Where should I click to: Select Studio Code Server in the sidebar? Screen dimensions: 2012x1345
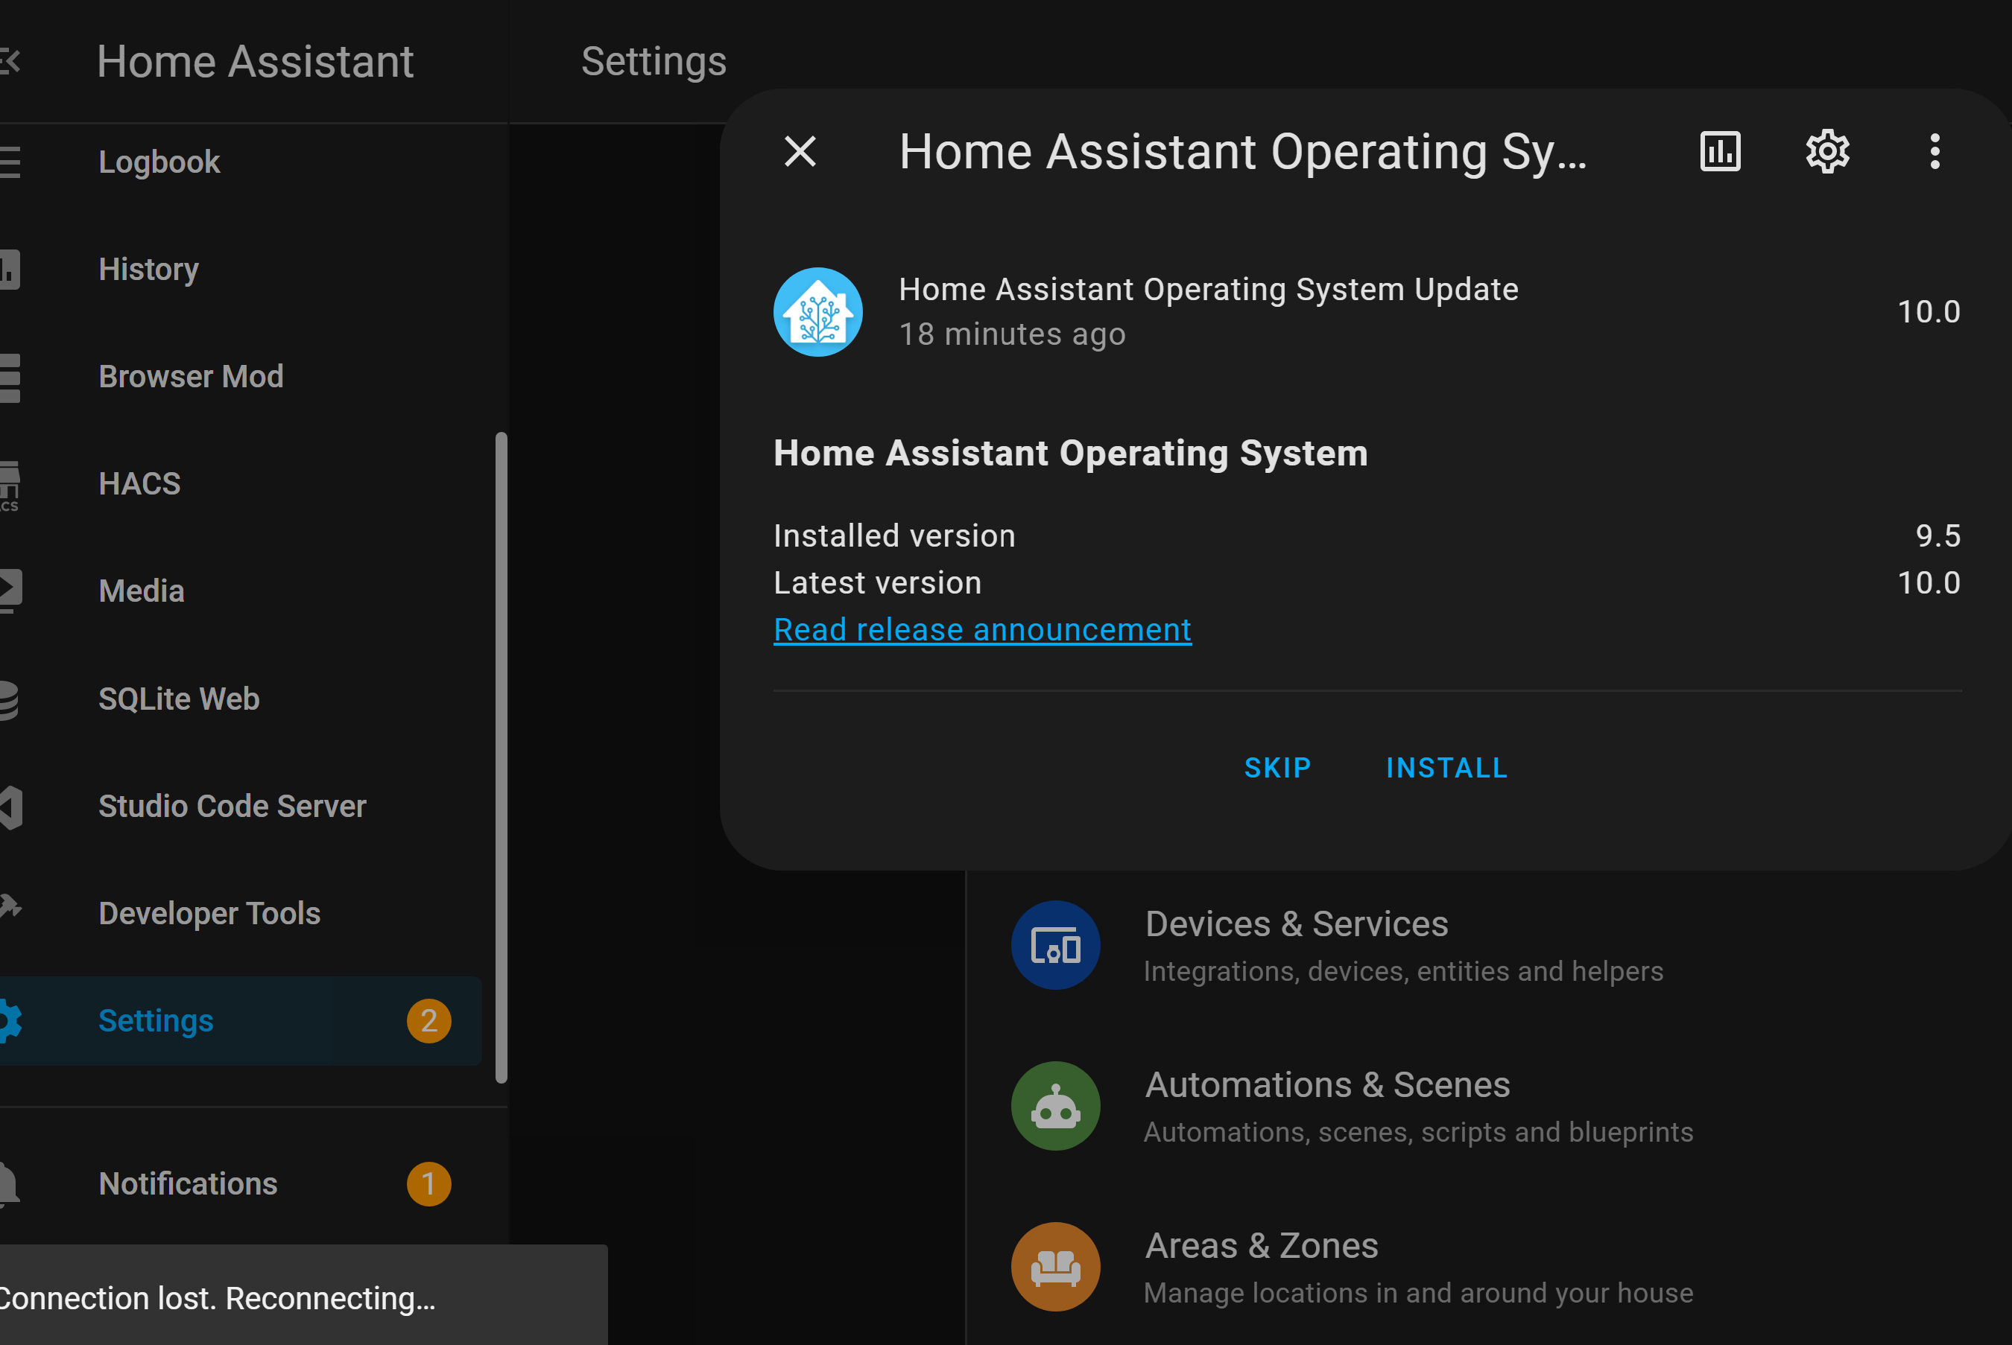pyautogui.click(x=232, y=806)
